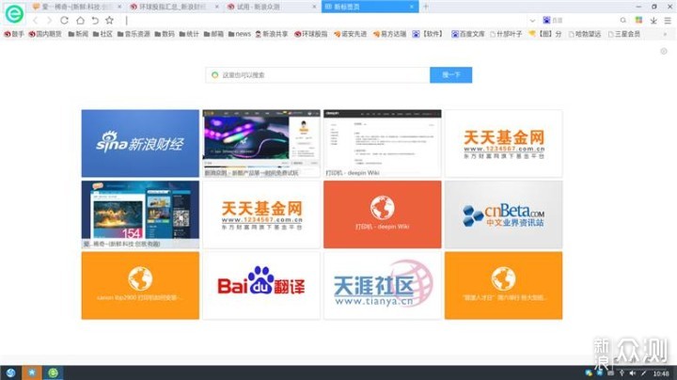Expand the bookmarks bar overflow arrow

click(665, 34)
